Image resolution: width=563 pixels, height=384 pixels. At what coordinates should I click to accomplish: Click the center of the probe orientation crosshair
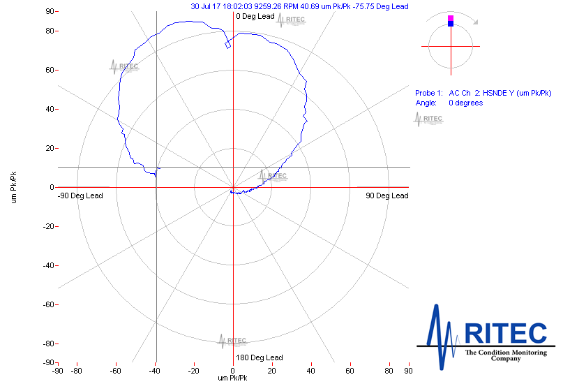pyautogui.click(x=451, y=46)
